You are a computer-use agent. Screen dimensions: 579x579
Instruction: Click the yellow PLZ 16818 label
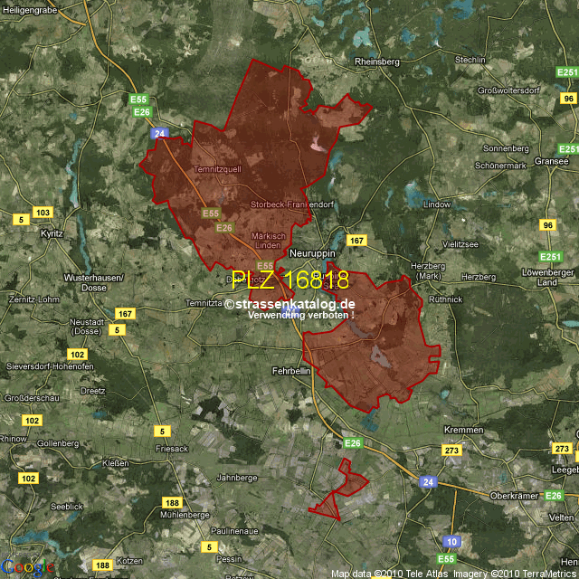tap(289, 280)
